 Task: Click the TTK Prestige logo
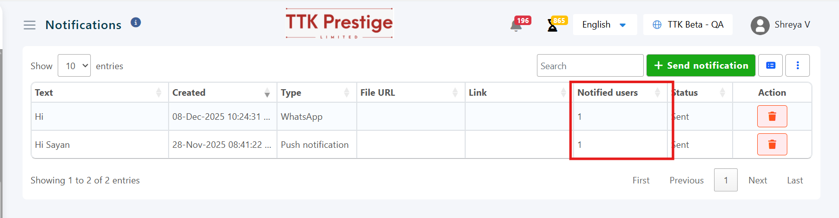(339, 24)
